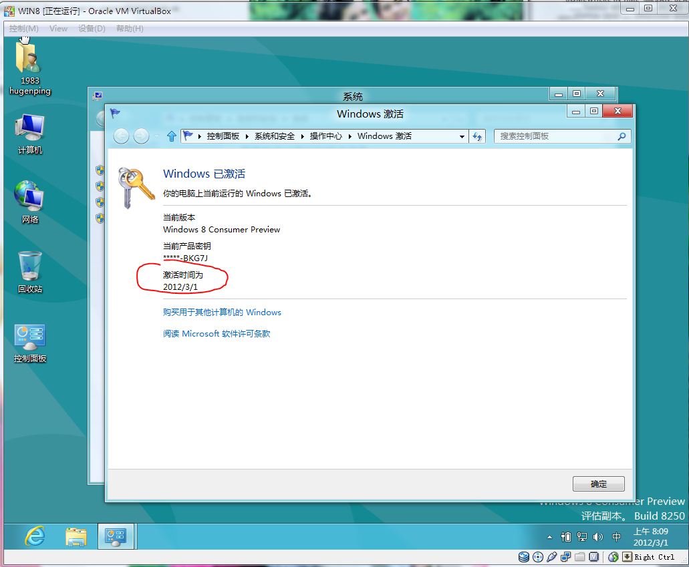Screen dimensions: 689x567
Task: Expand the recent pages dropdown arrow
Action: (x=156, y=136)
